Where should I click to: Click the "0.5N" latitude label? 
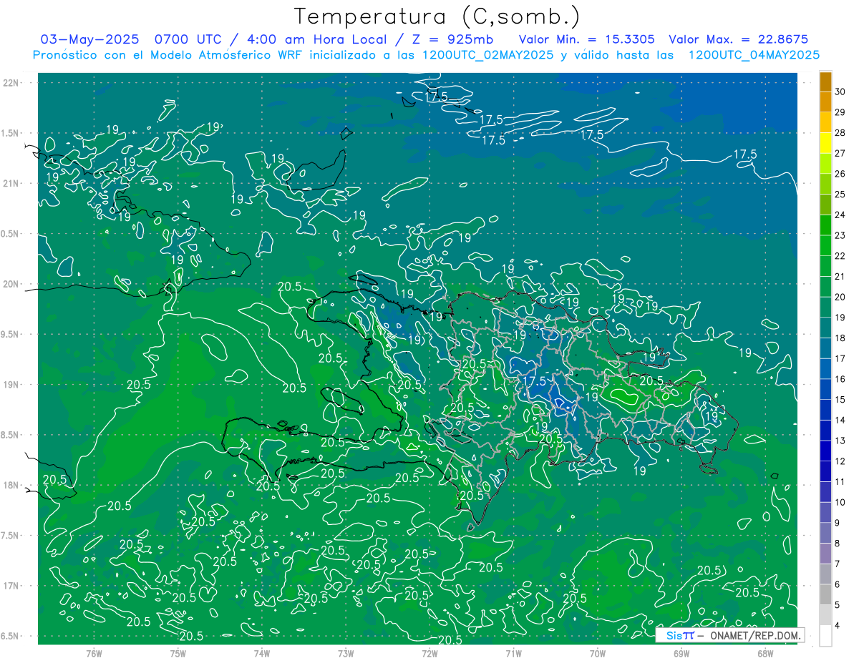pyautogui.click(x=11, y=234)
